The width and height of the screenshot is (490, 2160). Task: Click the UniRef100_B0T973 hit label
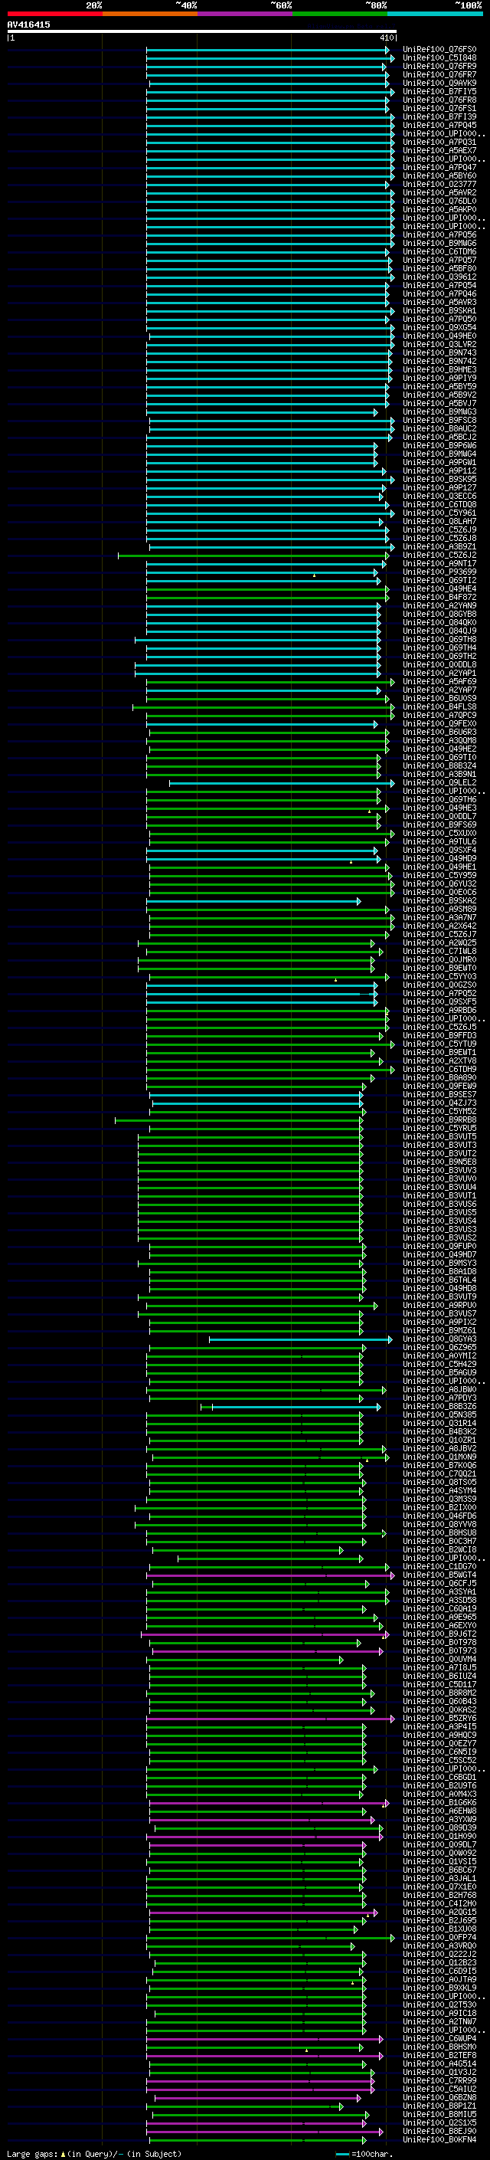point(439,1650)
